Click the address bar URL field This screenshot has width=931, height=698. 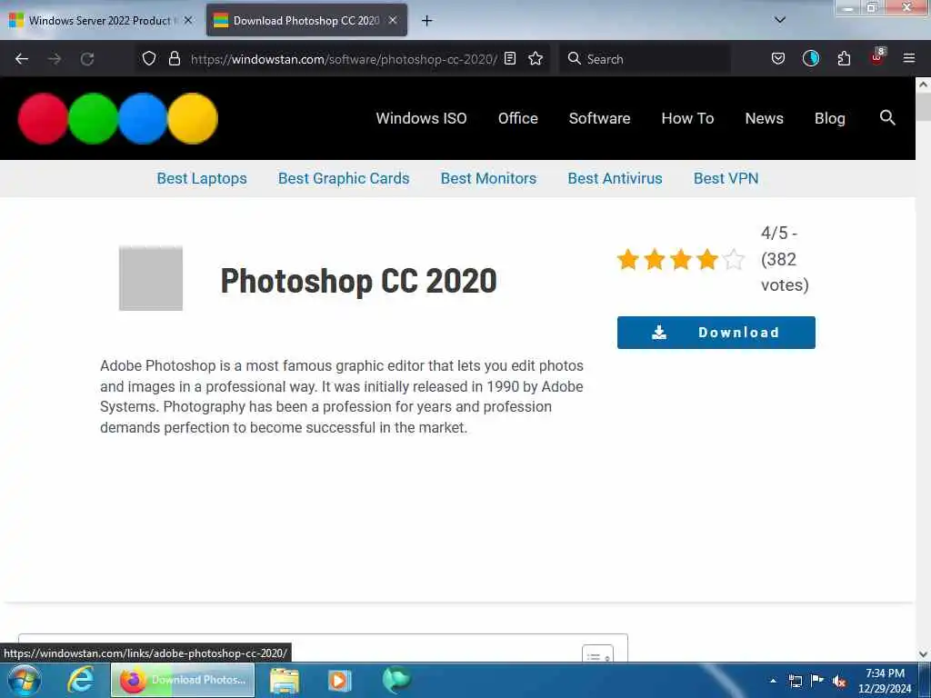pyautogui.click(x=343, y=59)
